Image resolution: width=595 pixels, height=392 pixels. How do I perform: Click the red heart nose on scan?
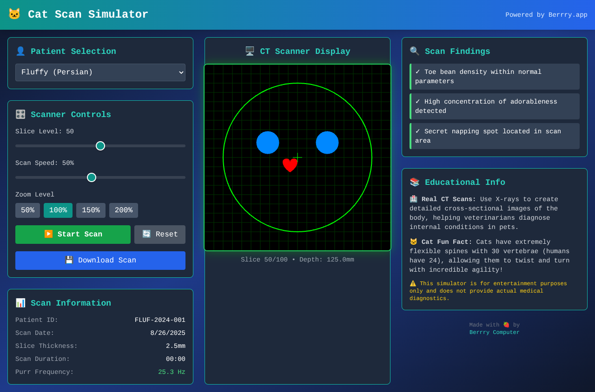[x=290, y=165]
